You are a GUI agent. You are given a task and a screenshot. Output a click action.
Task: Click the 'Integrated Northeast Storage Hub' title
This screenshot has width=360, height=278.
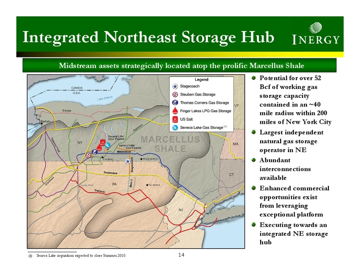tap(148, 37)
